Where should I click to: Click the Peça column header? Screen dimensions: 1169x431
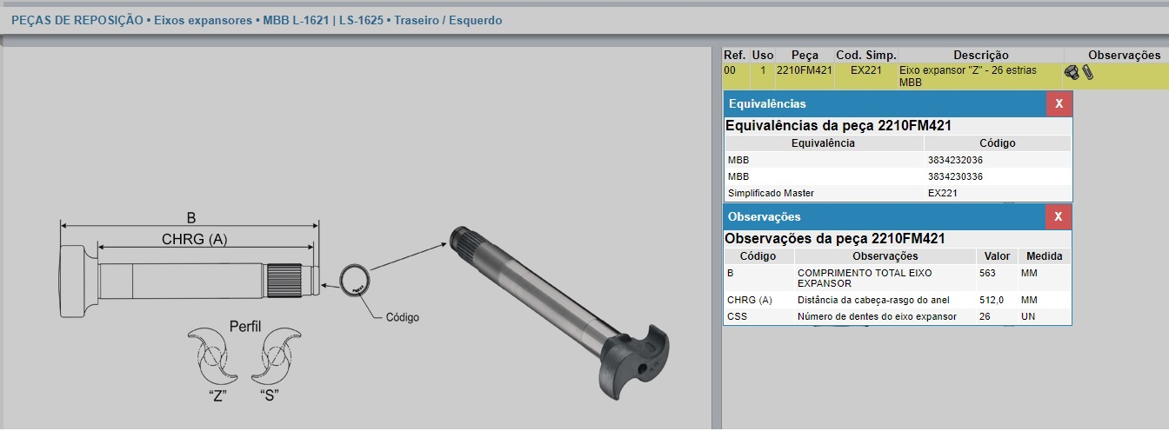tap(805, 55)
